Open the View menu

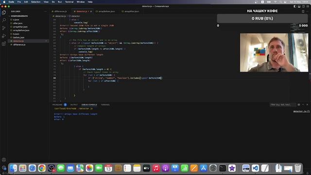click(46, 2)
